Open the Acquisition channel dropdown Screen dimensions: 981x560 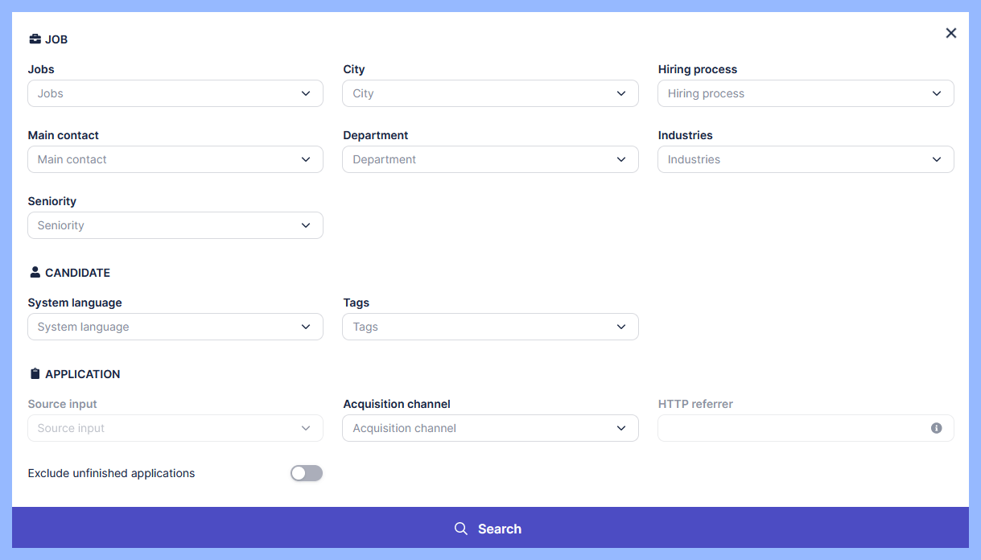tap(490, 428)
